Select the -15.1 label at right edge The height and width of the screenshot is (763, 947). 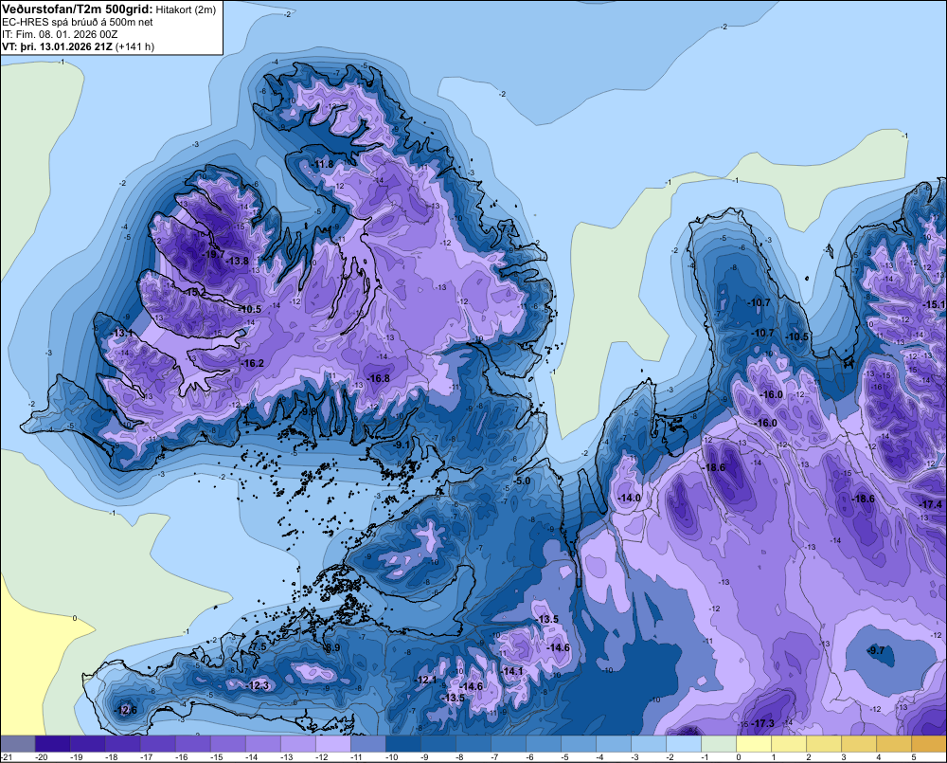935,304
